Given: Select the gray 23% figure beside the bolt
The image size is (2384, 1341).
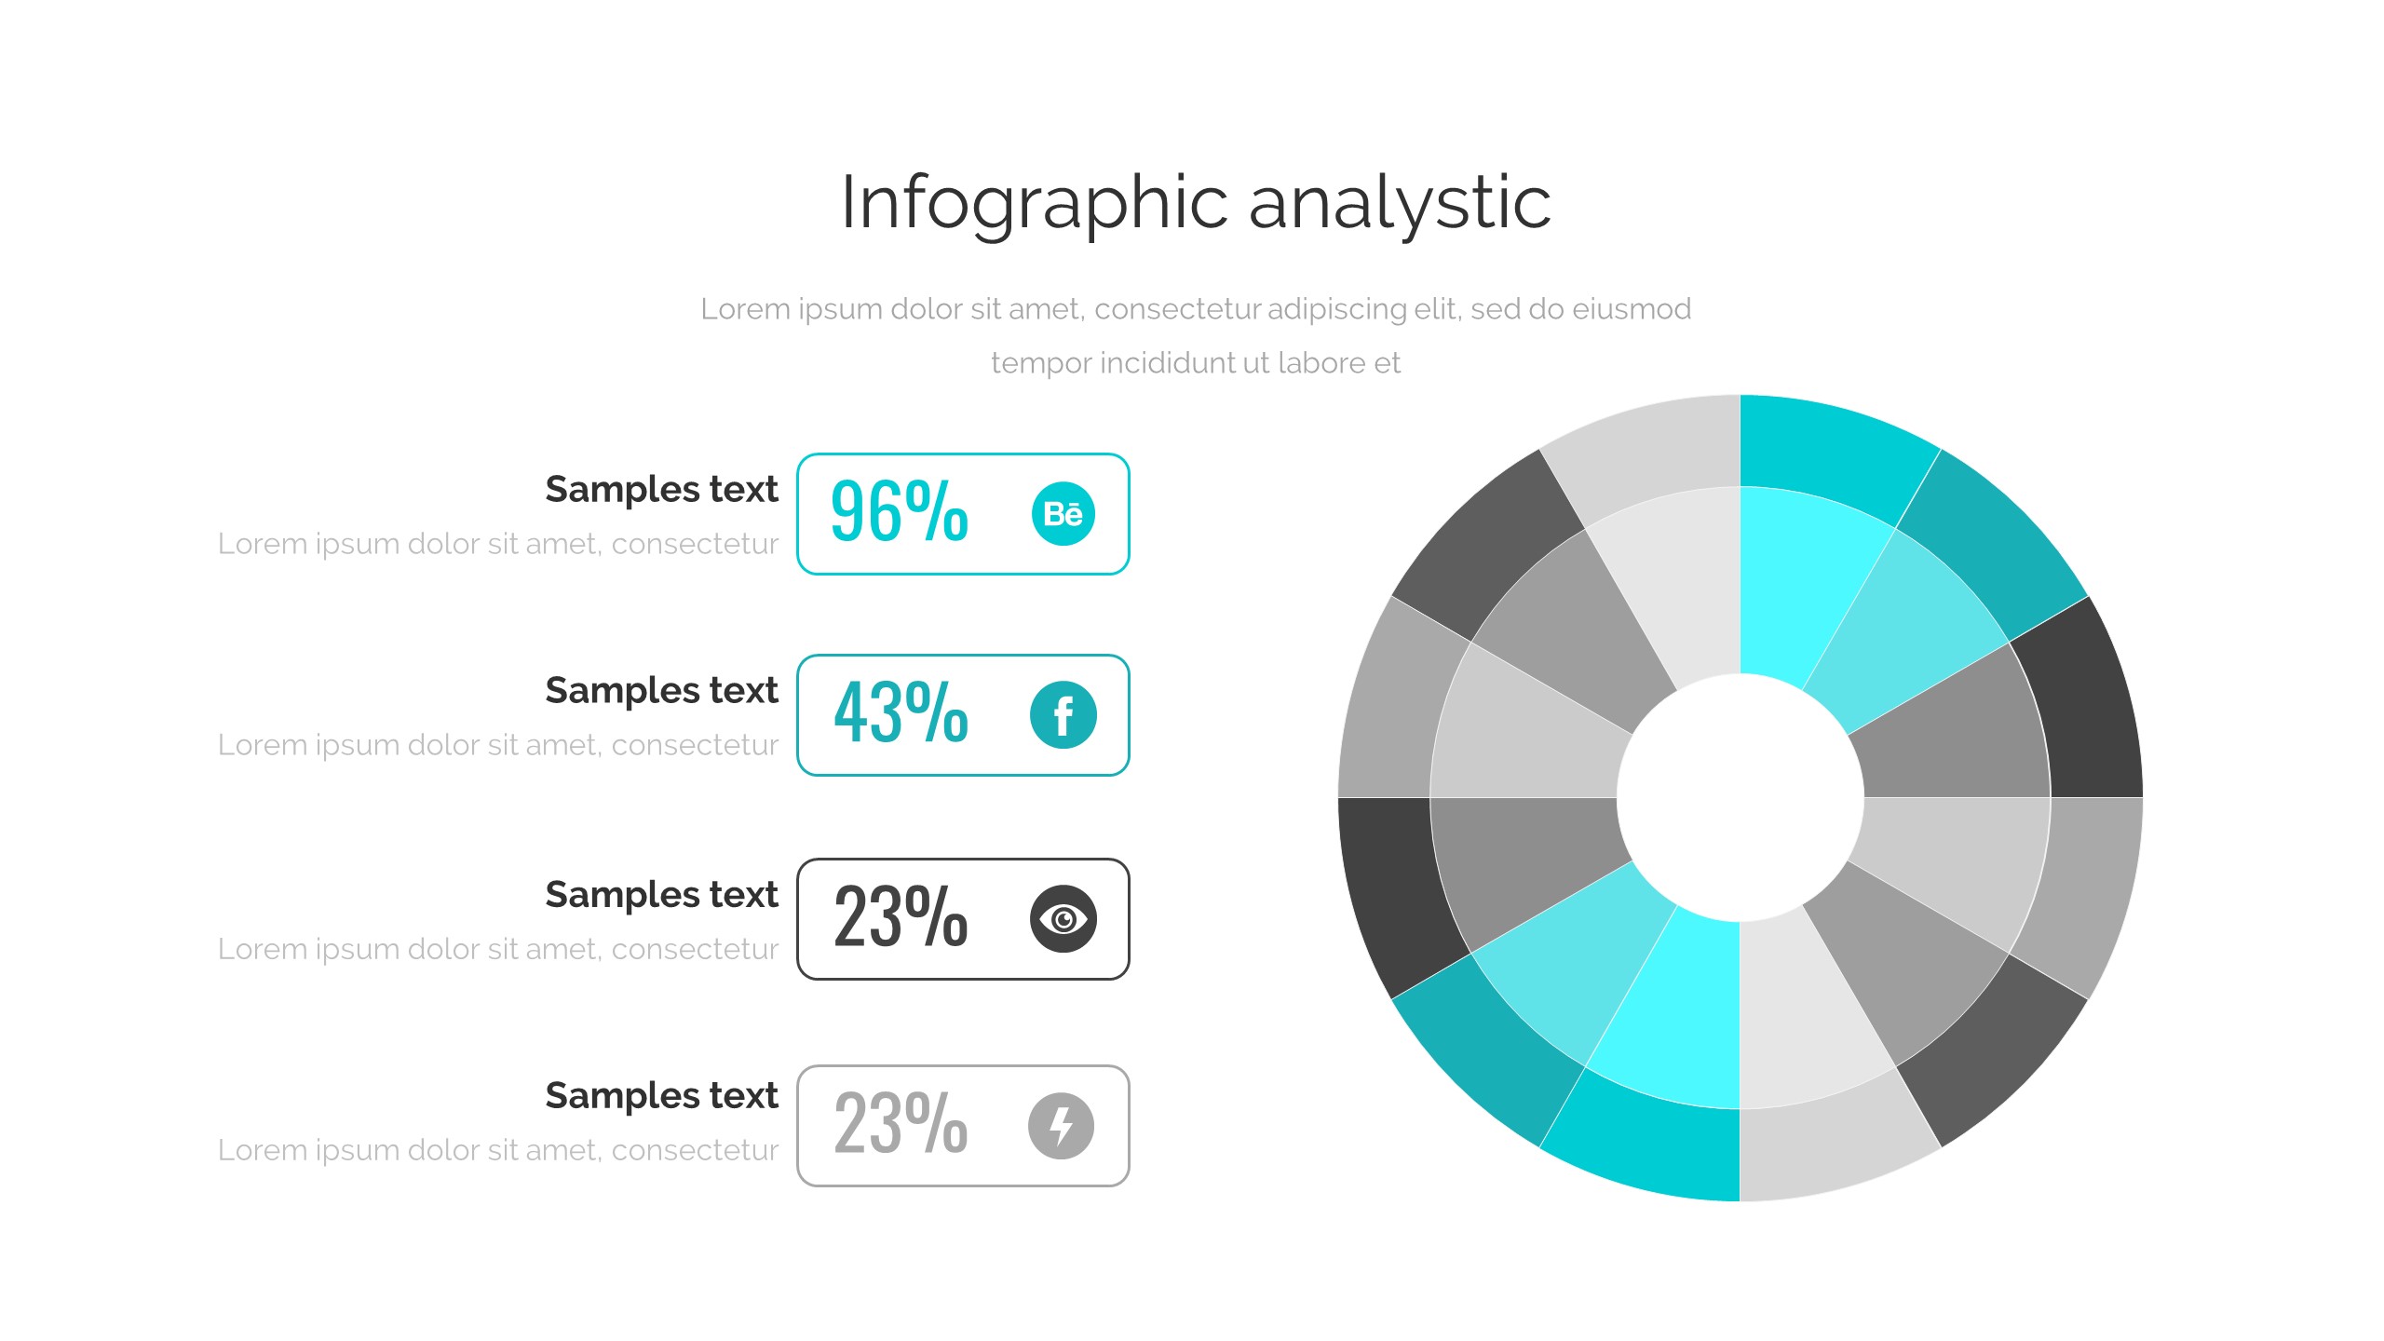Looking at the screenshot, I should [901, 1123].
